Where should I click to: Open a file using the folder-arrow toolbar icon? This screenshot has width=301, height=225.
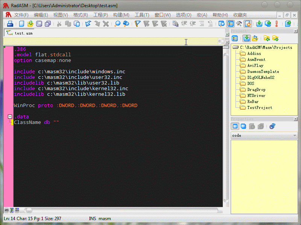click(30, 24)
